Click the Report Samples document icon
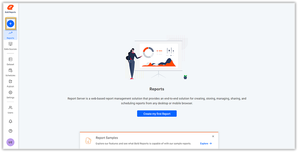Screen dimensions: 298x152 pos(88,140)
